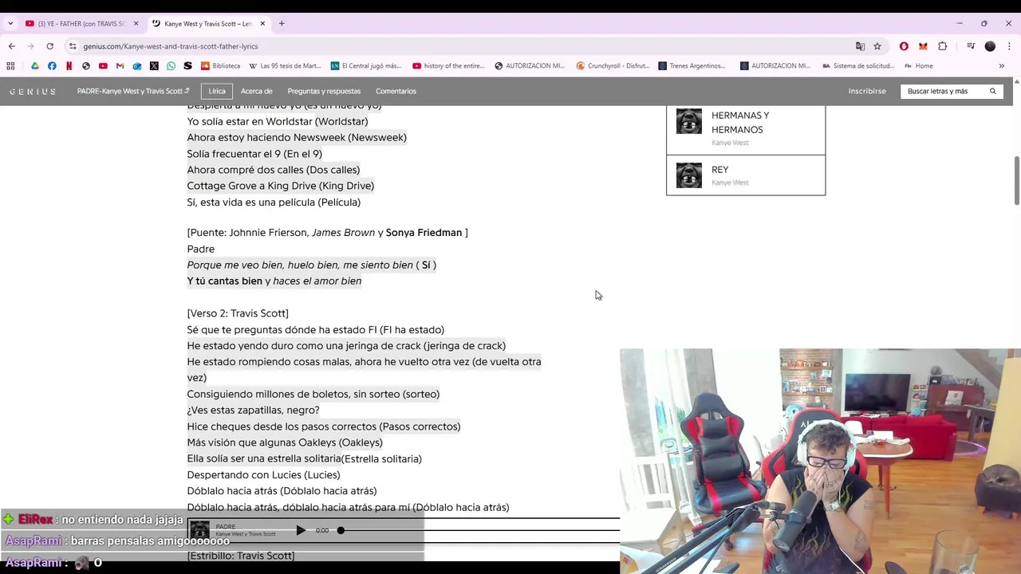The height and width of the screenshot is (574, 1021).
Task: Open the Google Translate page icon
Action: point(860,46)
